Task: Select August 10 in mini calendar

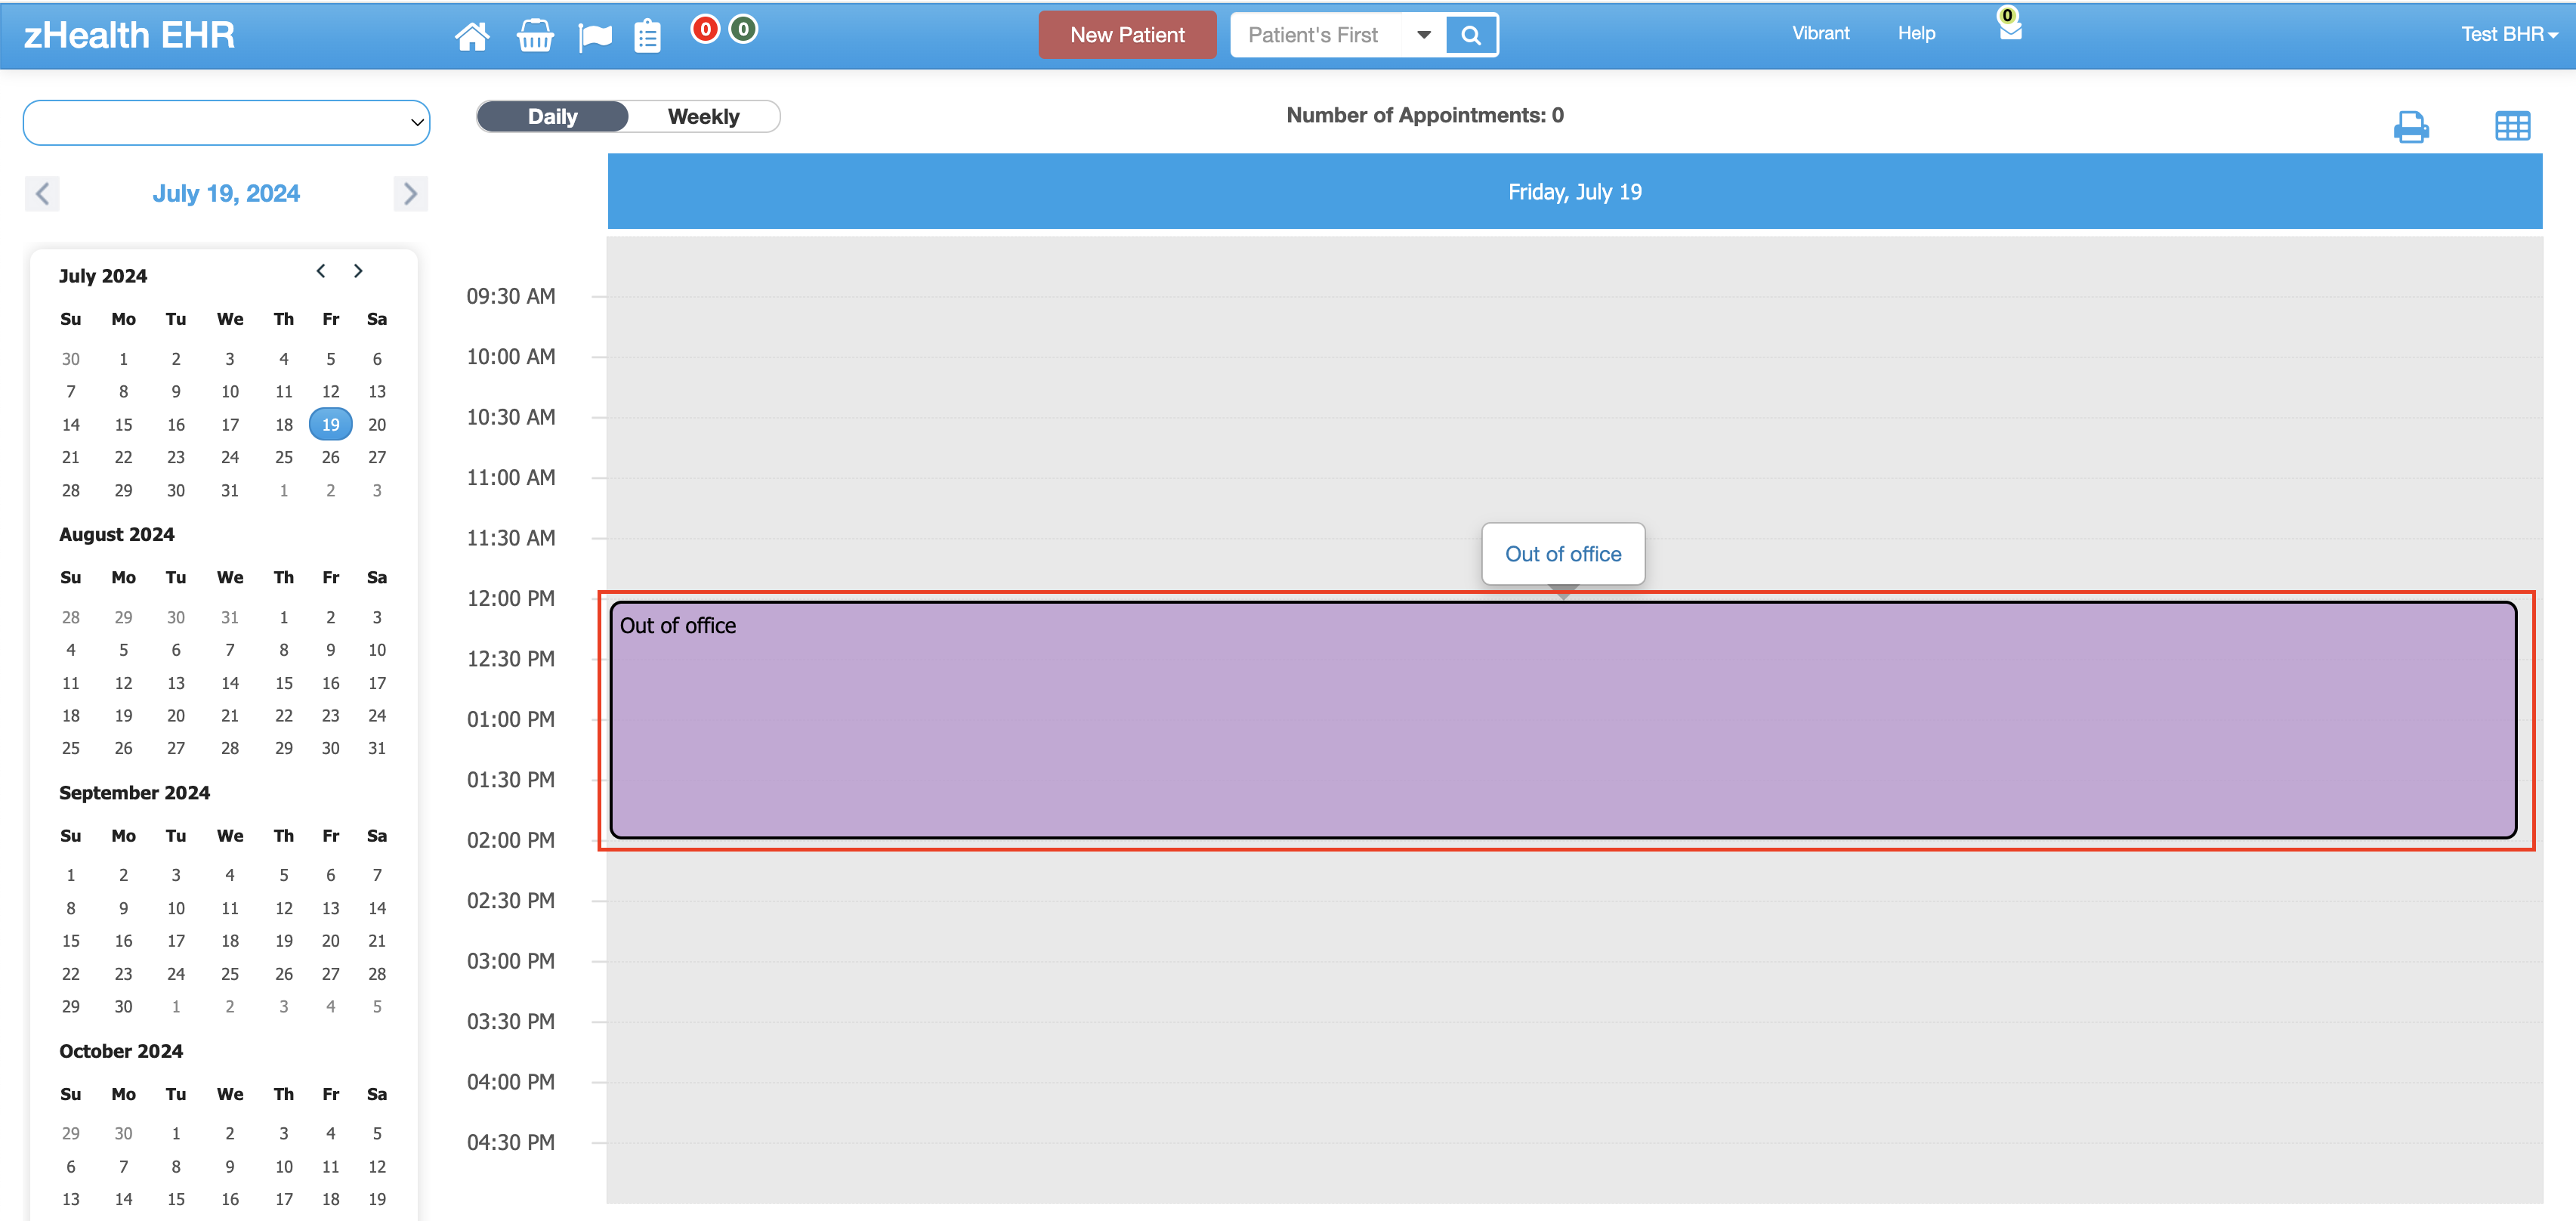Action: tap(377, 650)
